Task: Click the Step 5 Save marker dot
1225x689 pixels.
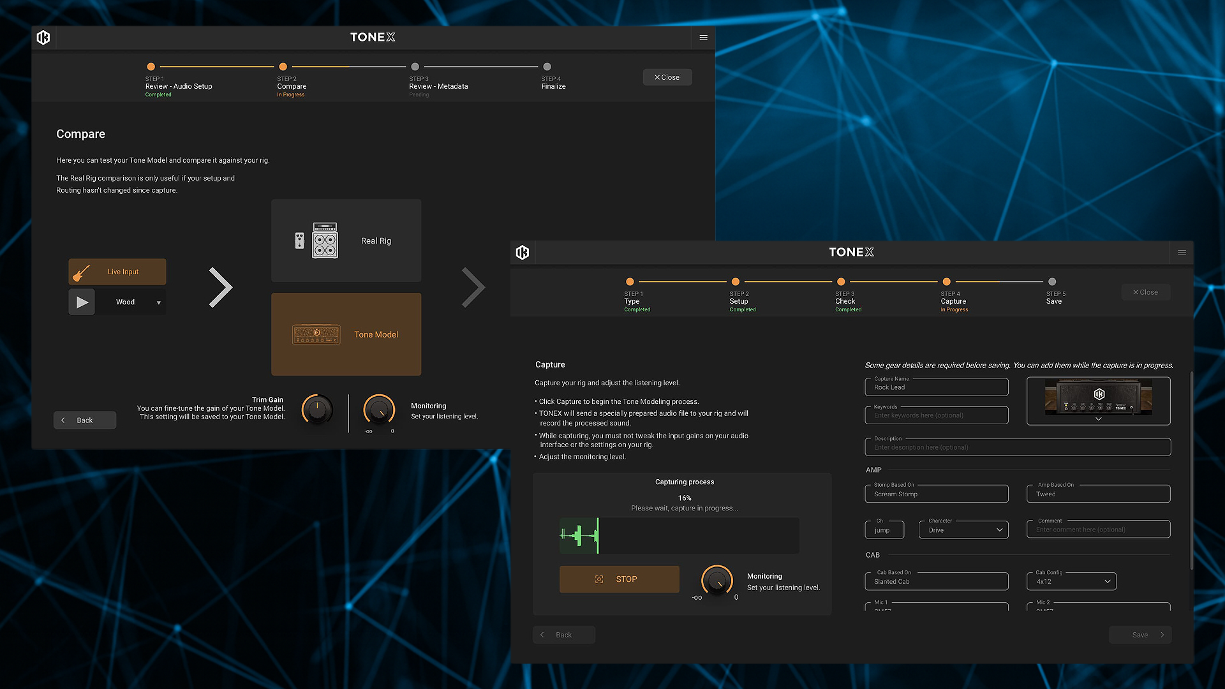Action: (1052, 281)
